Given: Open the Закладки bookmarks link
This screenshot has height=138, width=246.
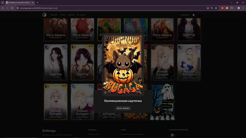Looking at the screenshot, I should click(185, 15).
